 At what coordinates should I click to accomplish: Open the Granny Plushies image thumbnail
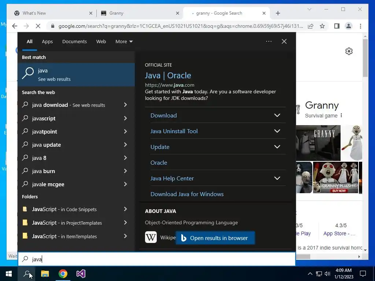click(335, 177)
